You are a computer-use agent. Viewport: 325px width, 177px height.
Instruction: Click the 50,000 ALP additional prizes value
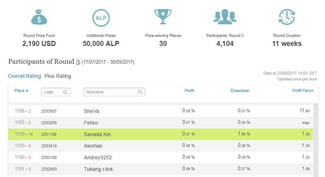pos(101,44)
